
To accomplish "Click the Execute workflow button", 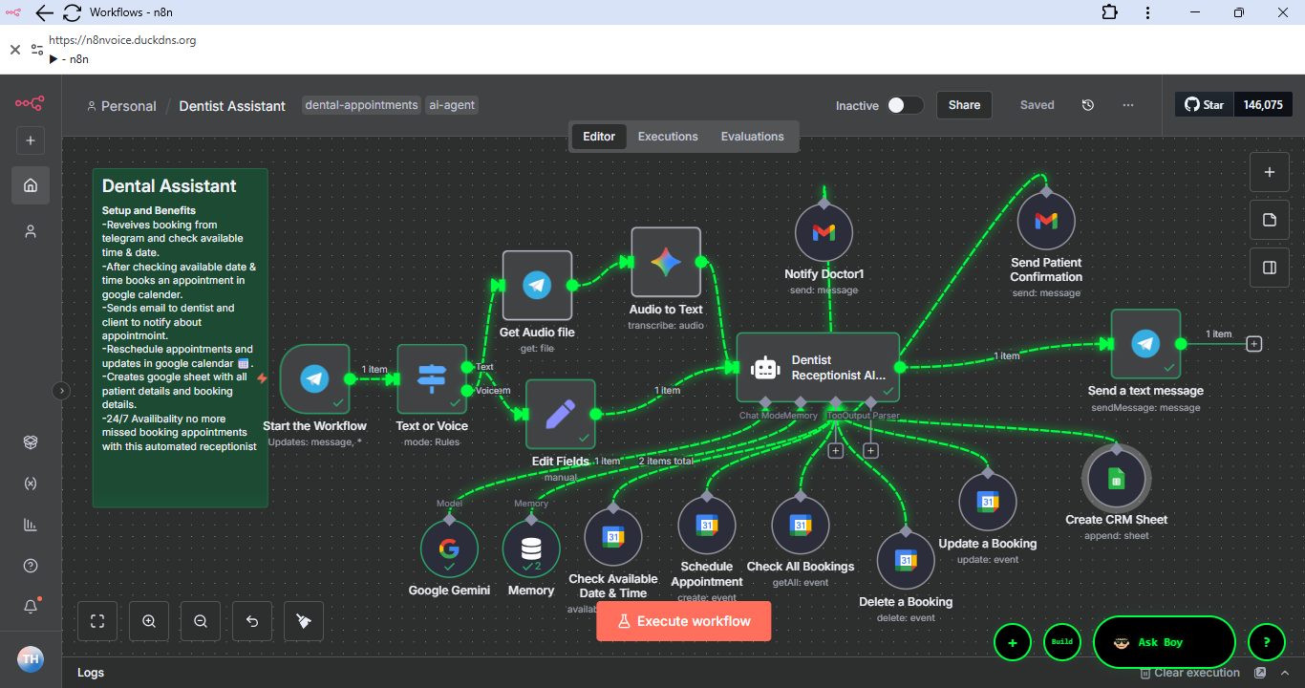I will pyautogui.click(x=684, y=621).
